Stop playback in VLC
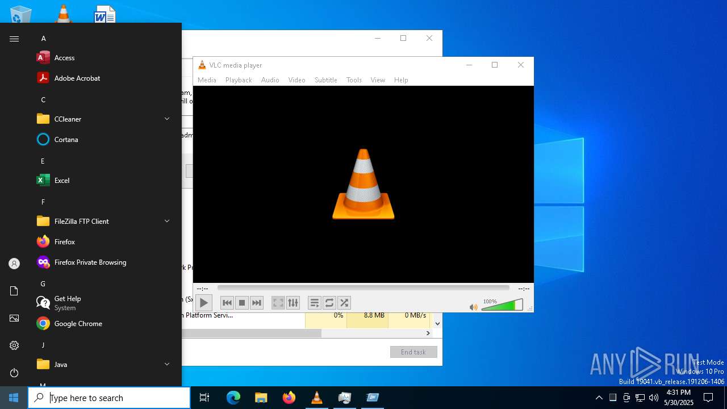This screenshot has height=409, width=727. pos(242,303)
